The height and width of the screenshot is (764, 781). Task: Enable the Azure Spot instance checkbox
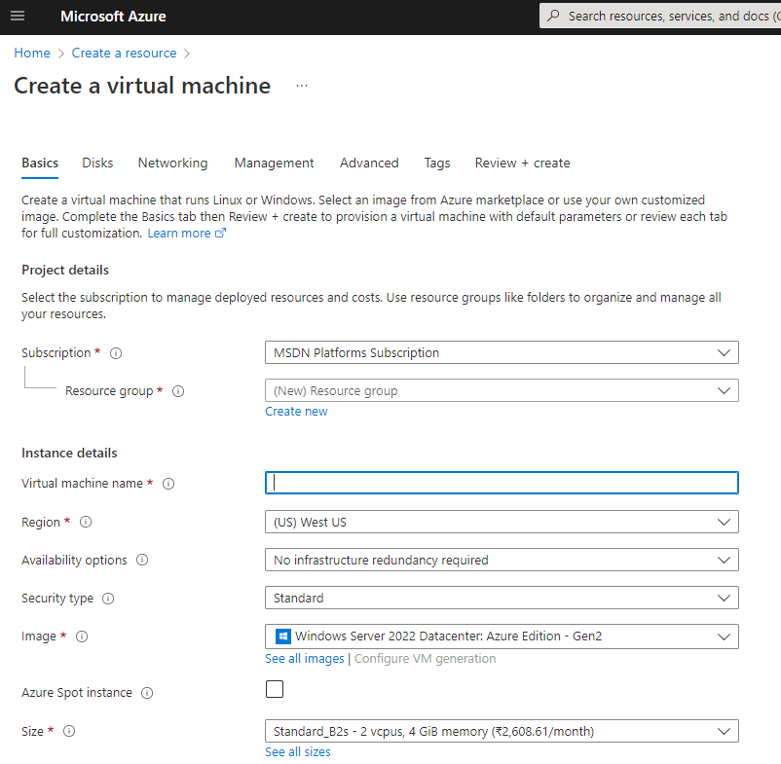tap(275, 689)
